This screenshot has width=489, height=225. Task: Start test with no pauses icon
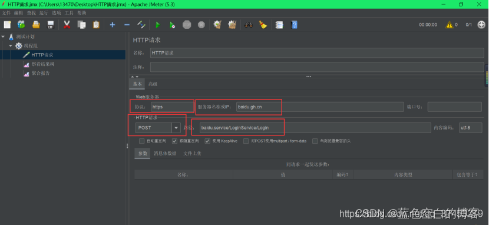click(172, 25)
